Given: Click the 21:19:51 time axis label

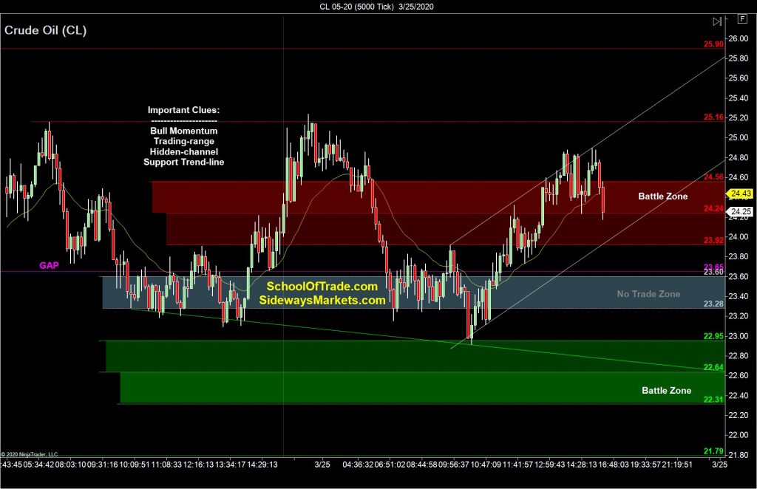Looking at the screenshot, I should pos(677,465).
